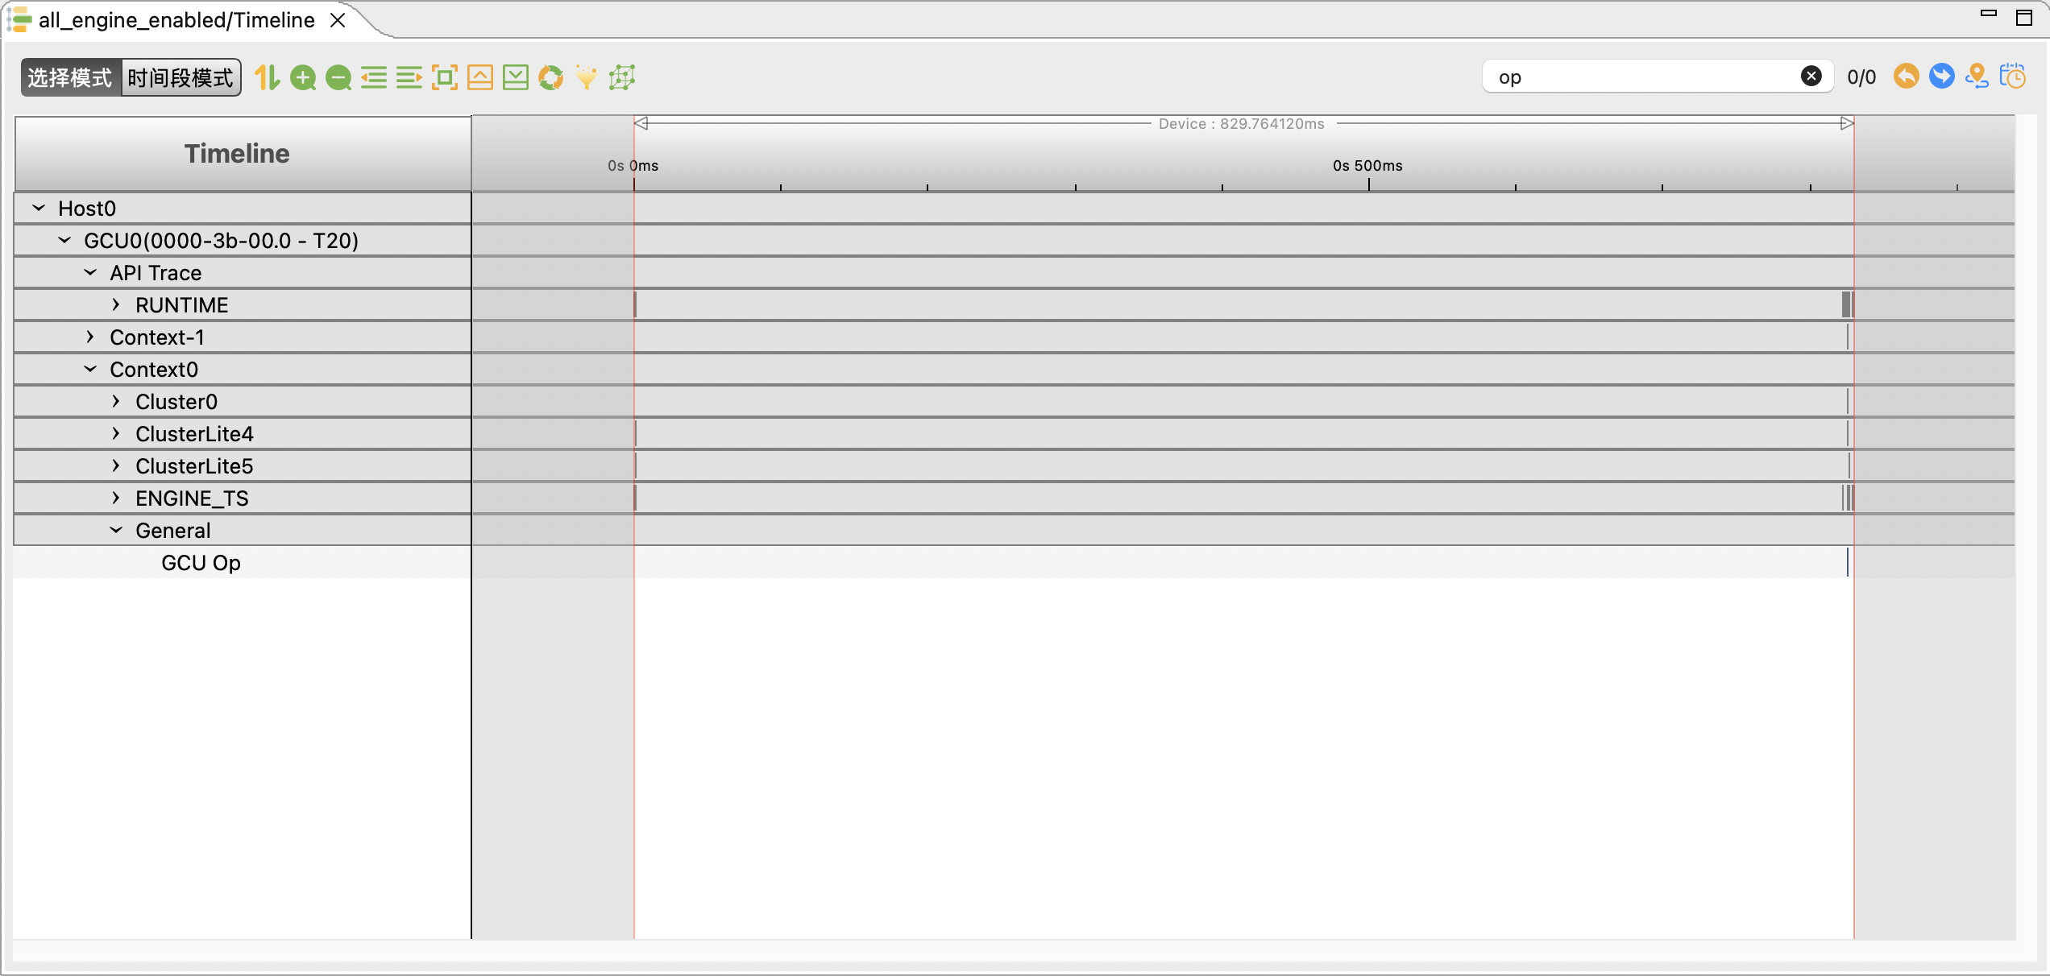2050x976 pixels.
Task: Click the Device : 829.764120ms span label
Action: coord(1241,123)
